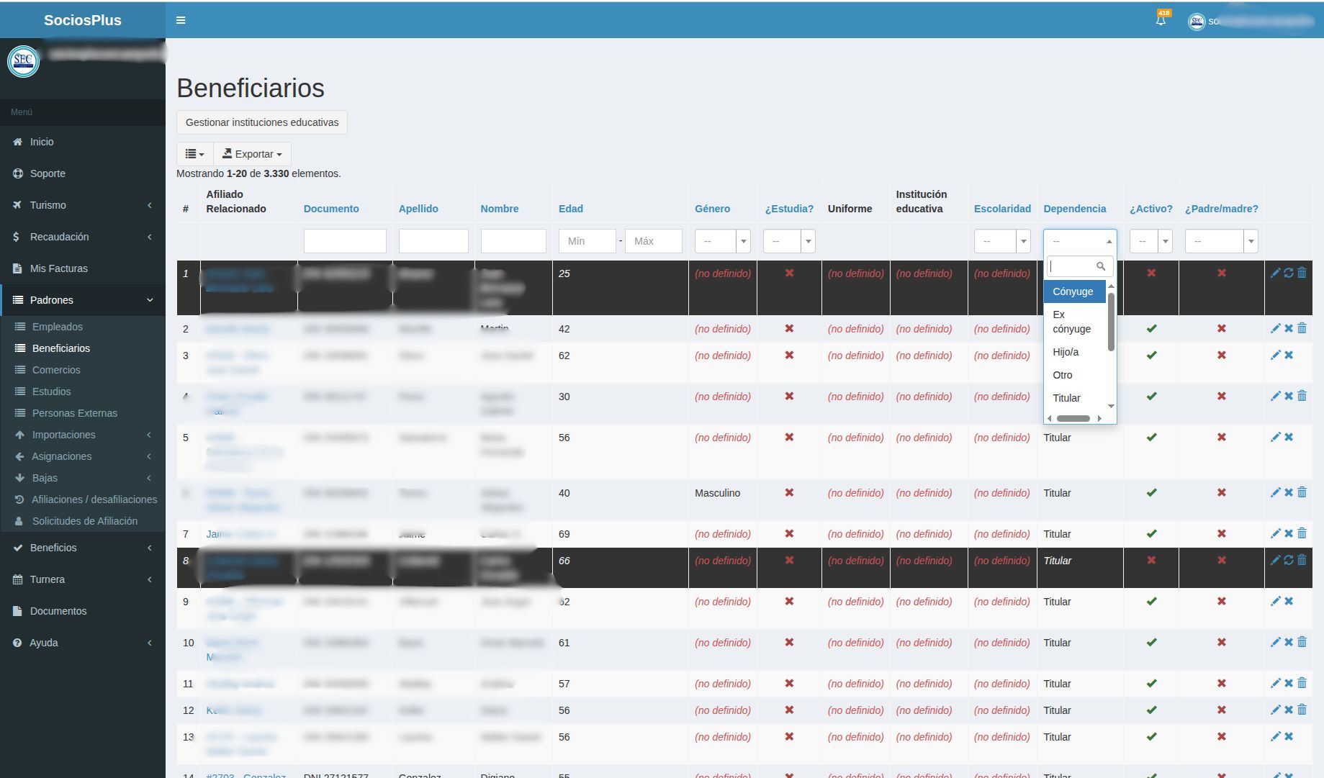Click the Edad Mín filter field
This screenshot has width=1324, height=778.
587,241
